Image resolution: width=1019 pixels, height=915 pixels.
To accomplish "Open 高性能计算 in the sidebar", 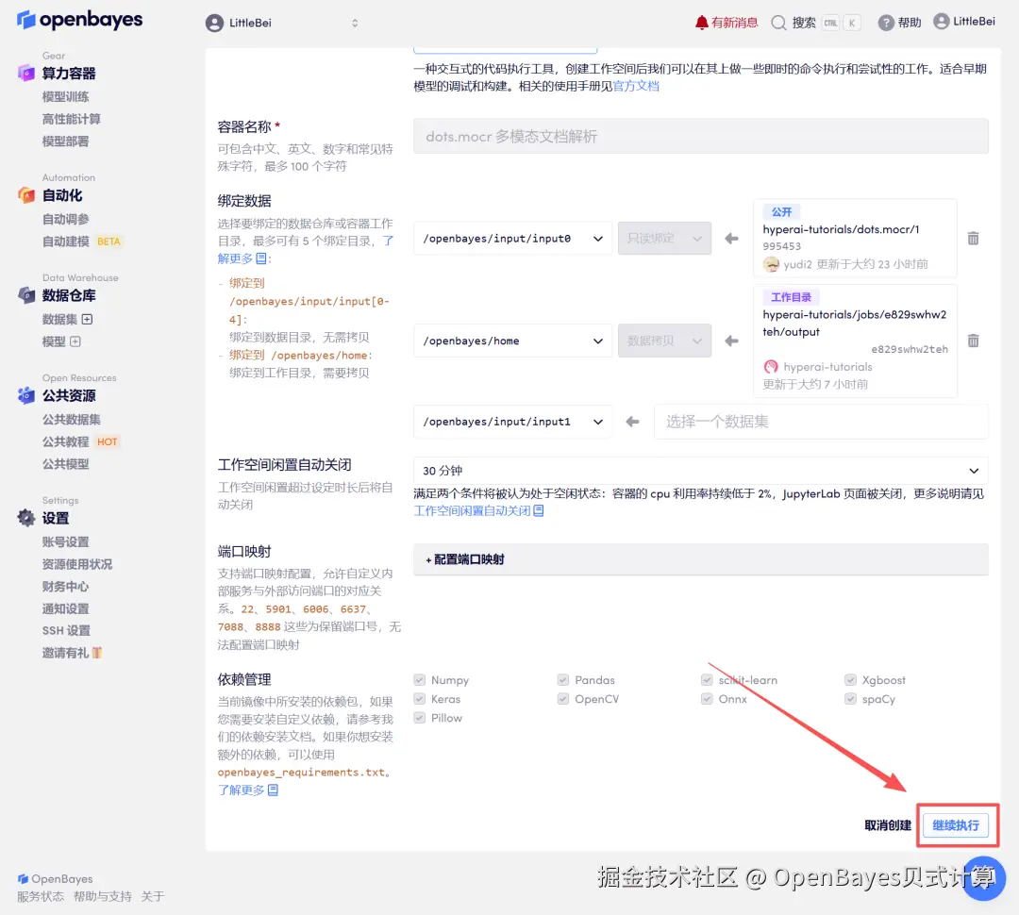I will pyautogui.click(x=71, y=119).
